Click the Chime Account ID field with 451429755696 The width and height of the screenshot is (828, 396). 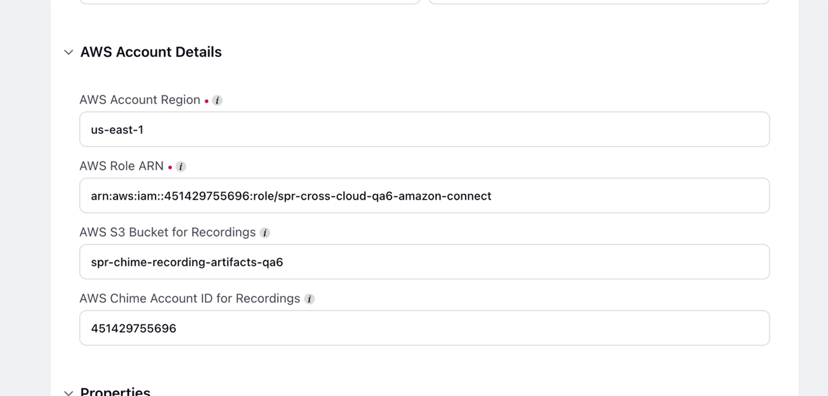click(x=424, y=328)
